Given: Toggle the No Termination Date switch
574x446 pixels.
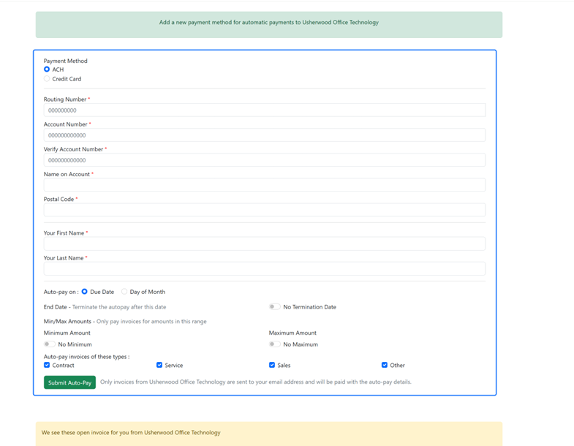Looking at the screenshot, I should click(274, 307).
